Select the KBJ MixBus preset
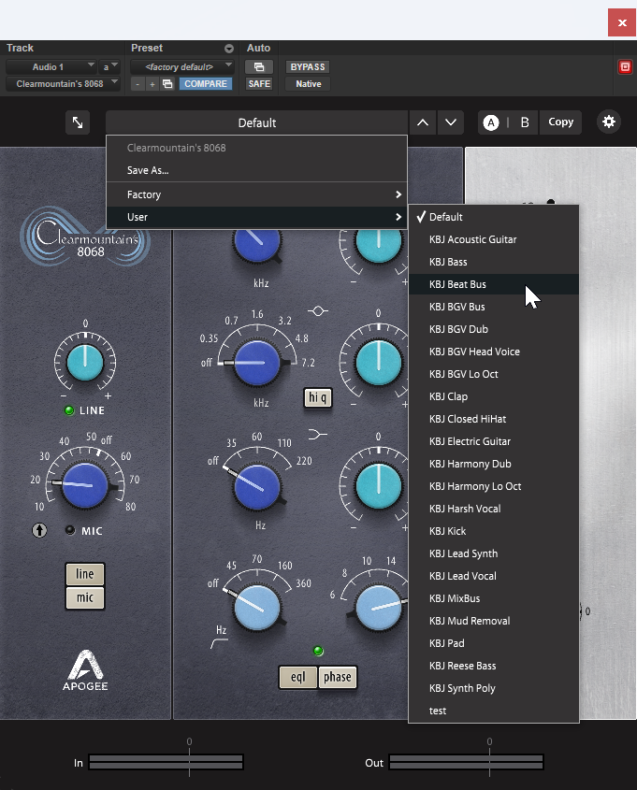The image size is (637, 790). tap(493, 598)
